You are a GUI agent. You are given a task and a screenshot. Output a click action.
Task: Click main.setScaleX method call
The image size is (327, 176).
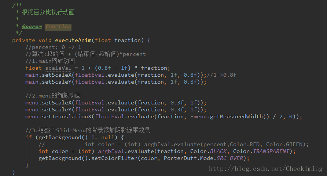coord(49,75)
